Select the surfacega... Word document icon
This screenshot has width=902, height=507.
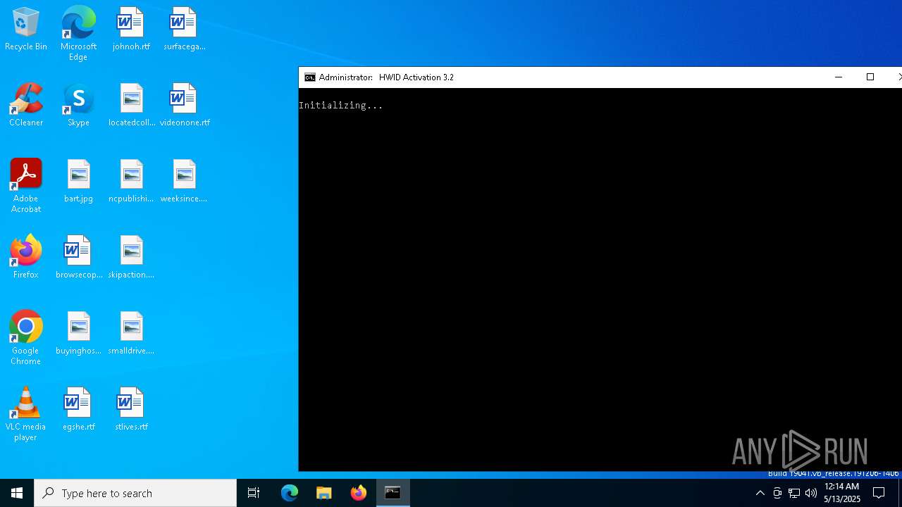pos(184,30)
